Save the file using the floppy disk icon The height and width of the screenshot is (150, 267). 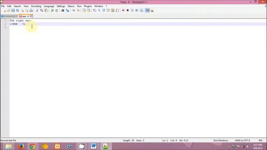13,10
